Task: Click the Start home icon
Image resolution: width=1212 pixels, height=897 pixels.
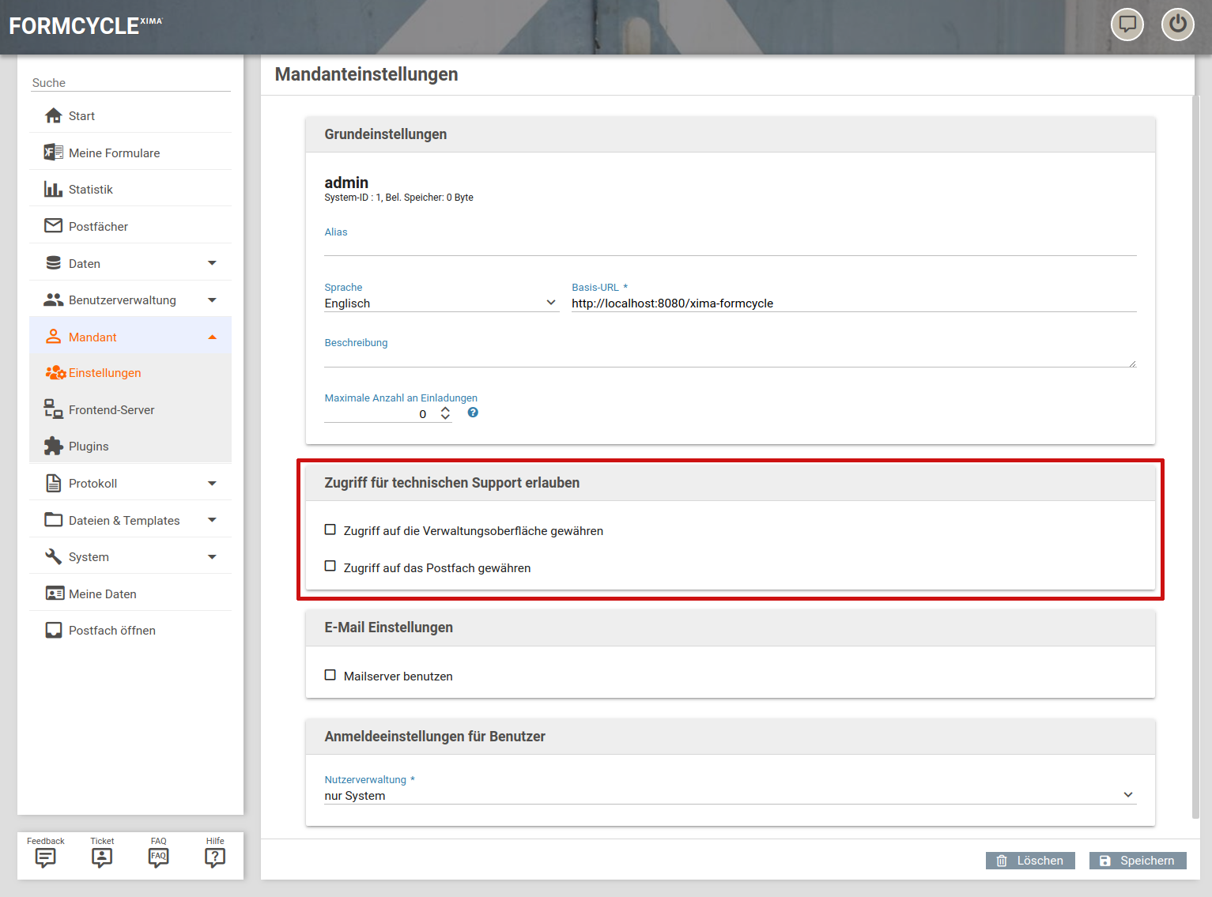Action: pyautogui.click(x=54, y=116)
